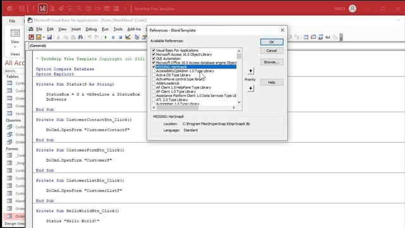405x228 pixels.
Task: Check AddinLoaderLib reference
Action: pos(154,84)
